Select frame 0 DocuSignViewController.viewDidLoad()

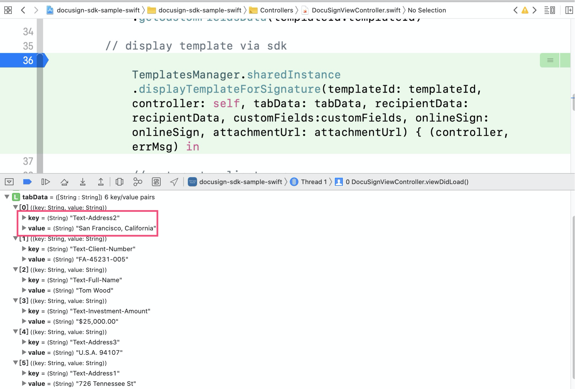tap(402, 182)
